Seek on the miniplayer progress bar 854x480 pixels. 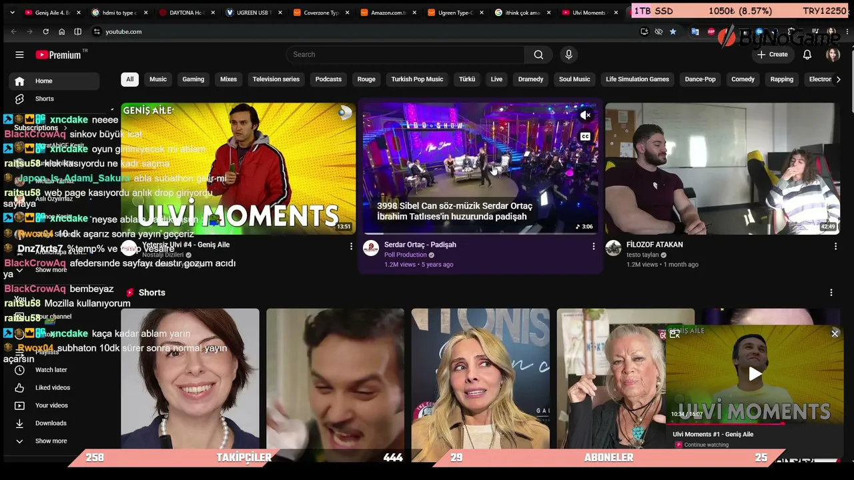coord(755,423)
